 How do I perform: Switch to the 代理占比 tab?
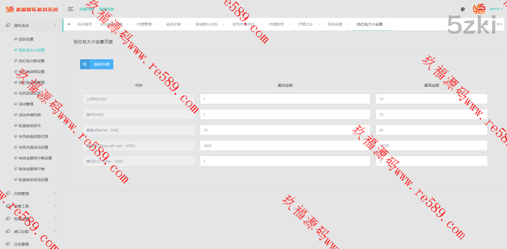[x=305, y=24]
